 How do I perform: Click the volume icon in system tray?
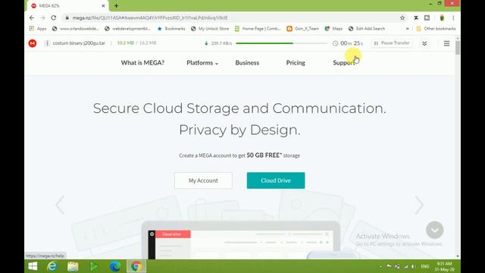[413, 266]
